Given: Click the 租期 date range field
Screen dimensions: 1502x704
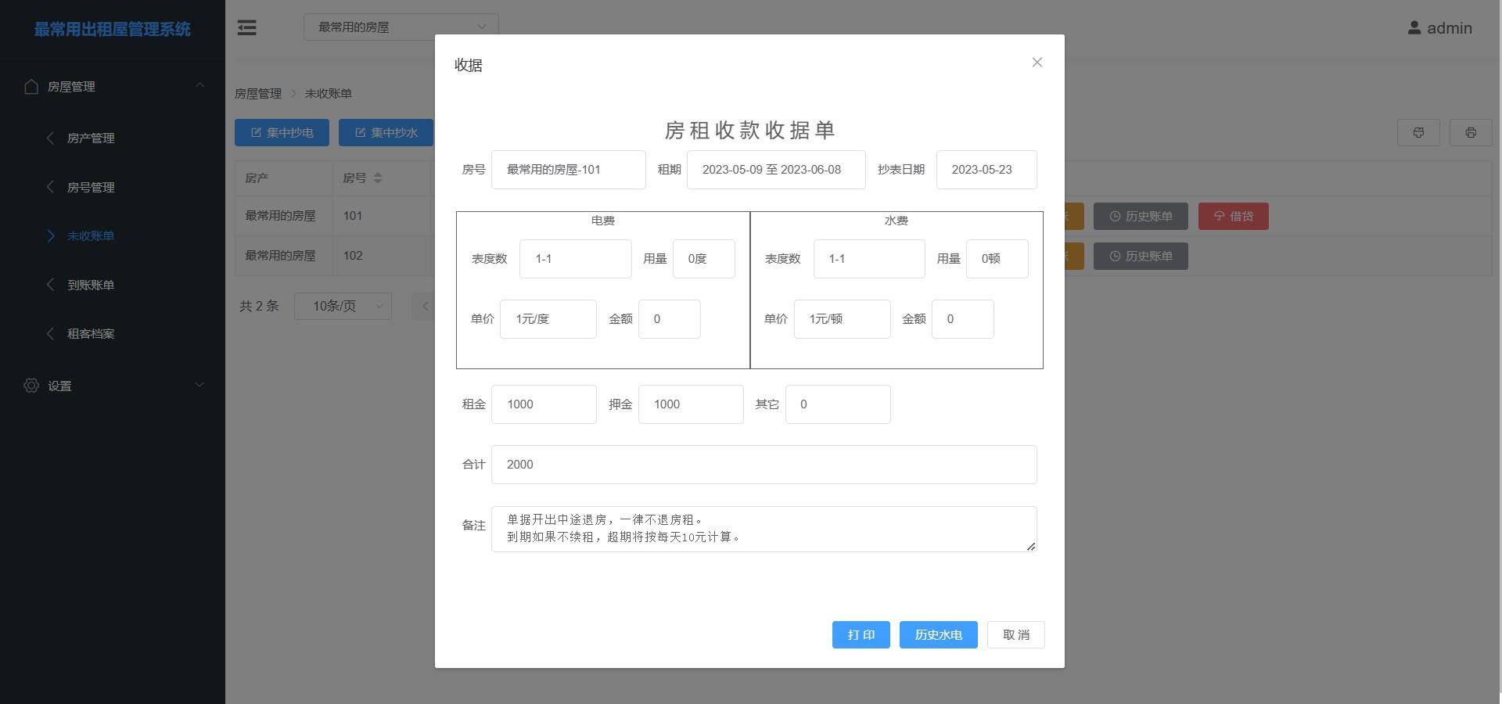Looking at the screenshot, I should point(776,170).
